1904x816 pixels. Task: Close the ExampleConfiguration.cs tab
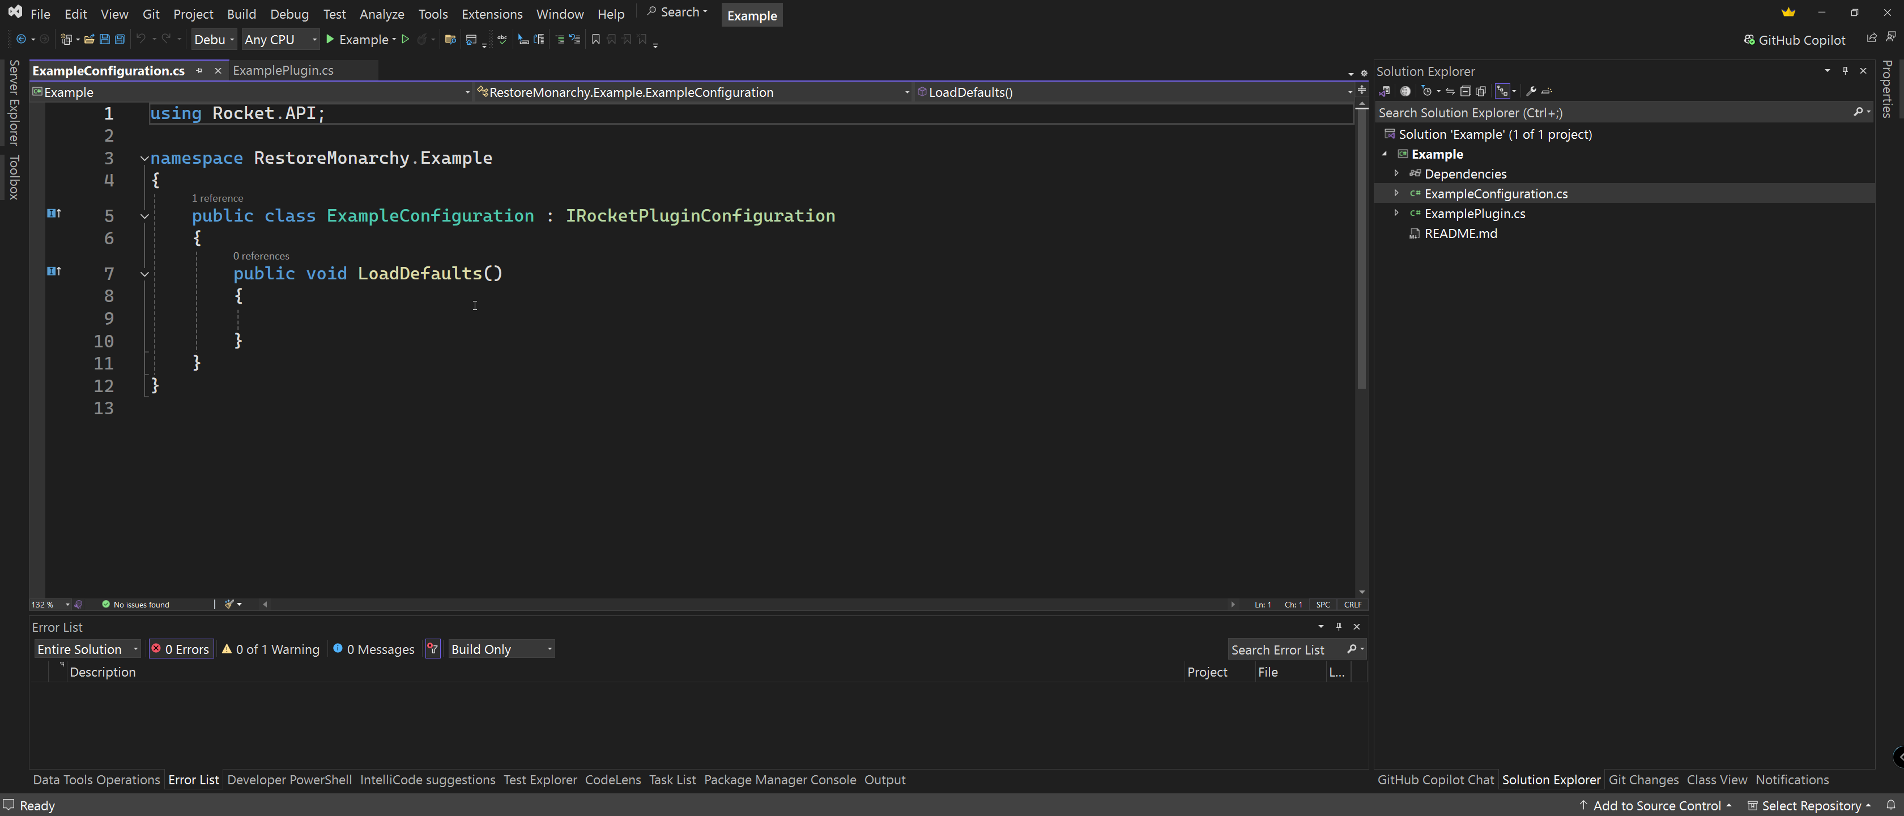coord(218,70)
